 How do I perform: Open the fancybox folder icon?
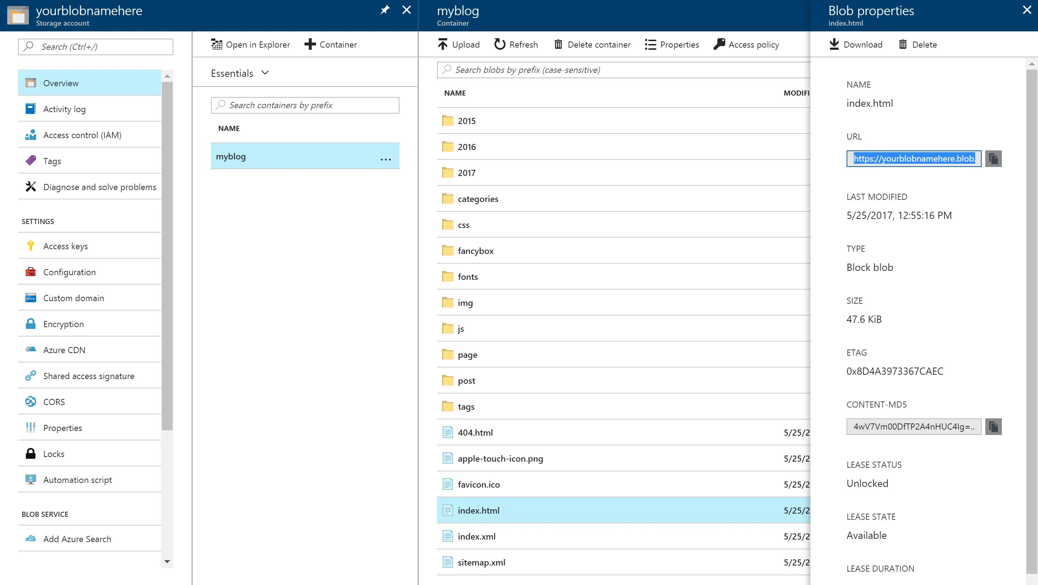click(448, 251)
